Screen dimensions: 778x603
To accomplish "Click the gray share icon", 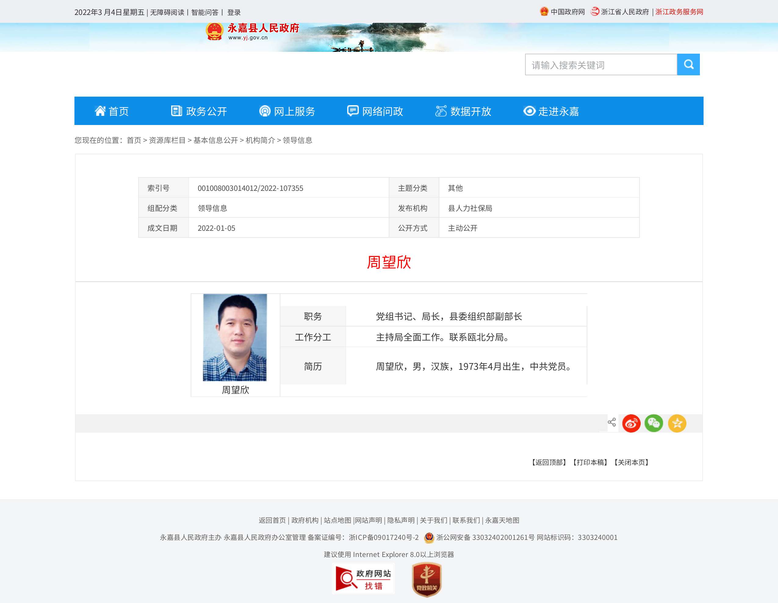I will [612, 423].
